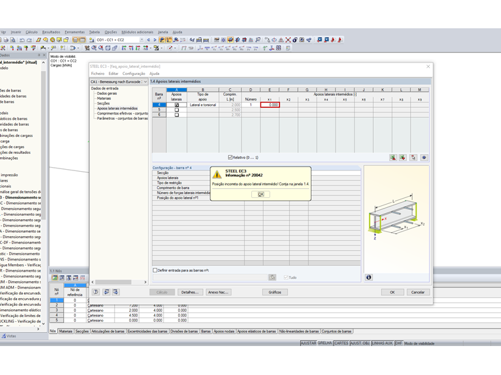Select Apoios laterais intermédios tree item

point(117,109)
